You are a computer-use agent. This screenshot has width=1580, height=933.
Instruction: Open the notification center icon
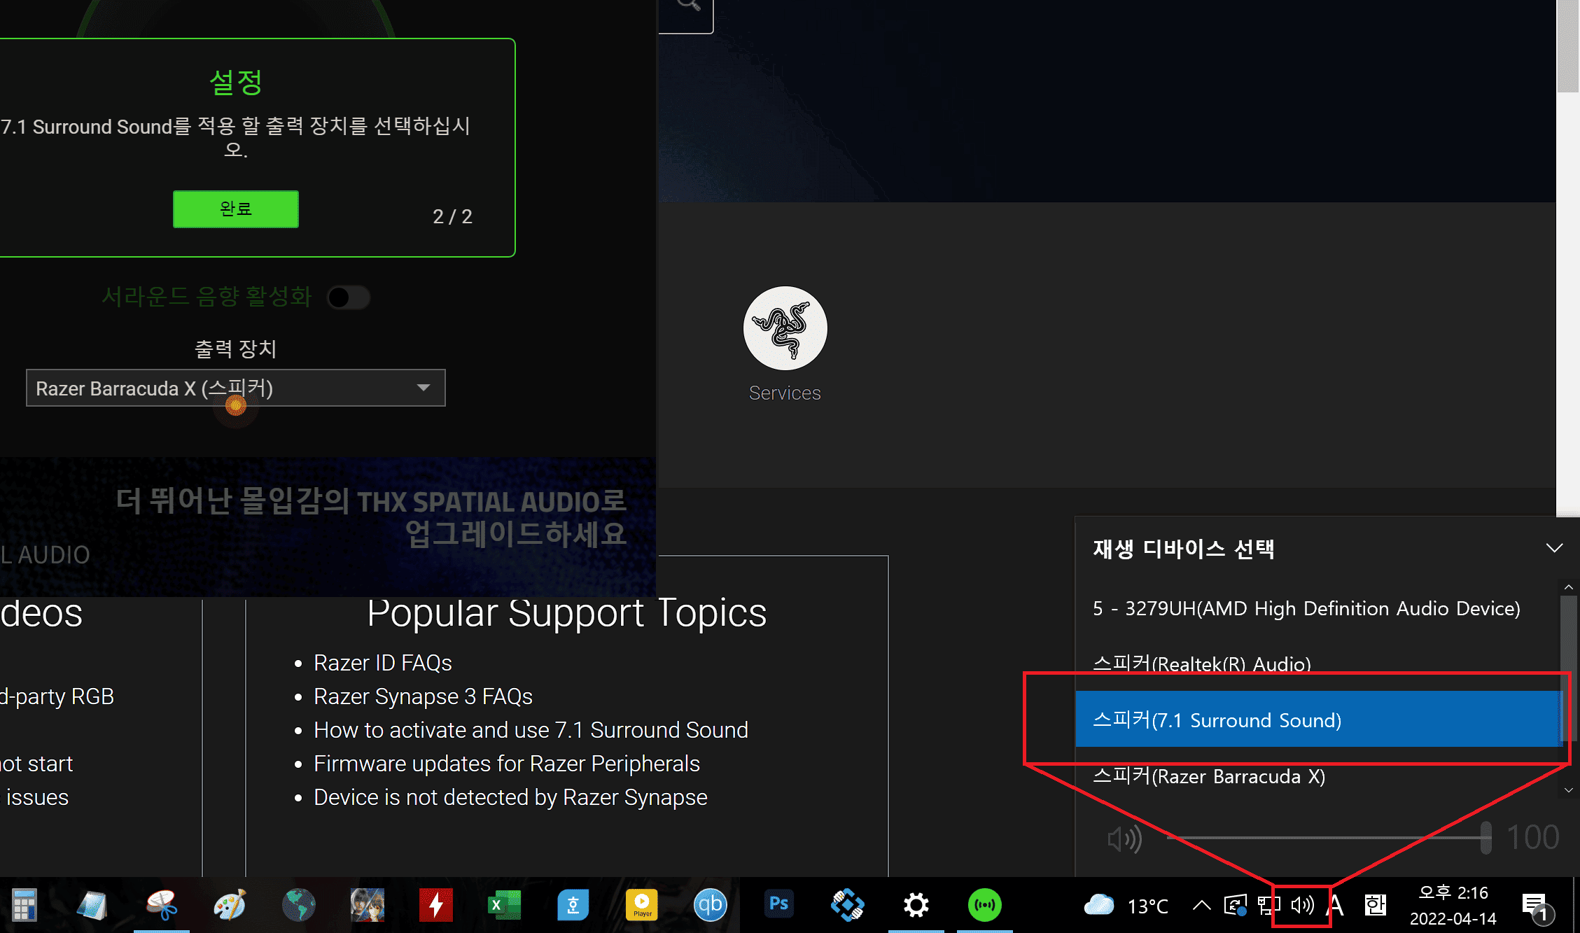pyautogui.click(x=1534, y=906)
